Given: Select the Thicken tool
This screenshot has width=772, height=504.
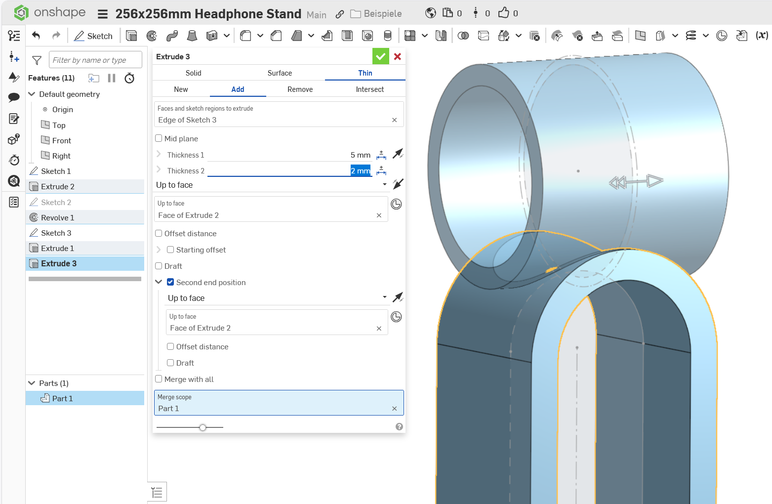Looking at the screenshot, I should [212, 36].
